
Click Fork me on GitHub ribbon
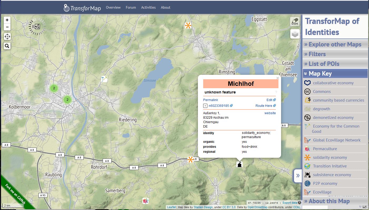pos(15,194)
